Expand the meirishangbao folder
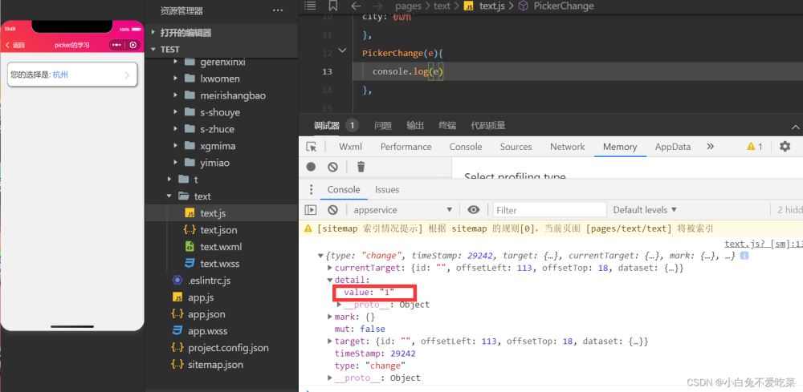The height and width of the screenshot is (392, 803). coord(176,95)
